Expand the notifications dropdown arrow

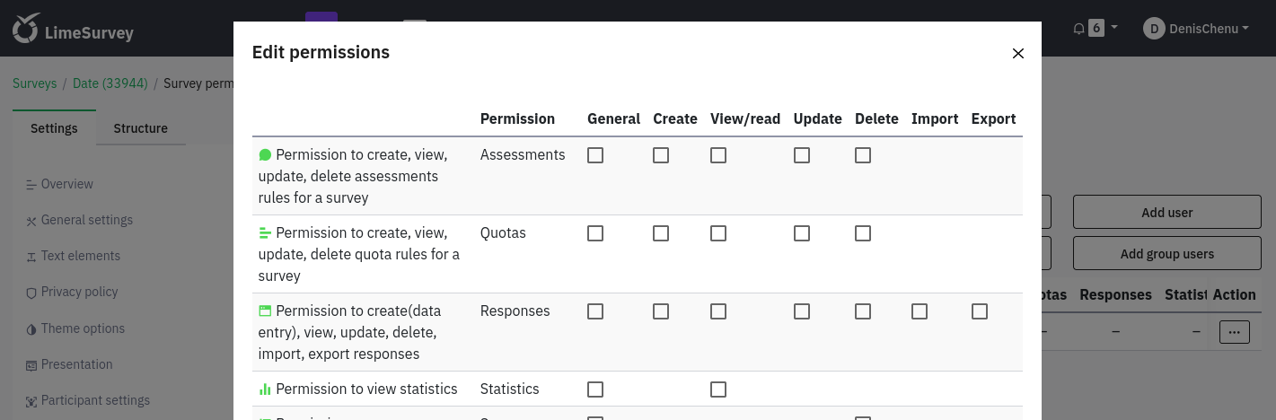(x=1114, y=28)
